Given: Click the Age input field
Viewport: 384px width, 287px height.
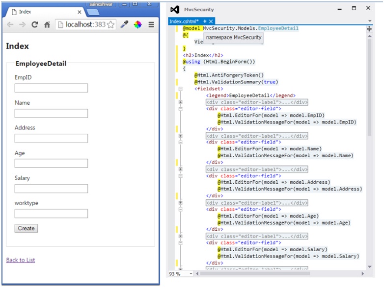Looking at the screenshot, I should coord(51,163).
